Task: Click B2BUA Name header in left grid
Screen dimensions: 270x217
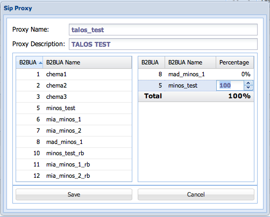Action: click(x=87, y=62)
